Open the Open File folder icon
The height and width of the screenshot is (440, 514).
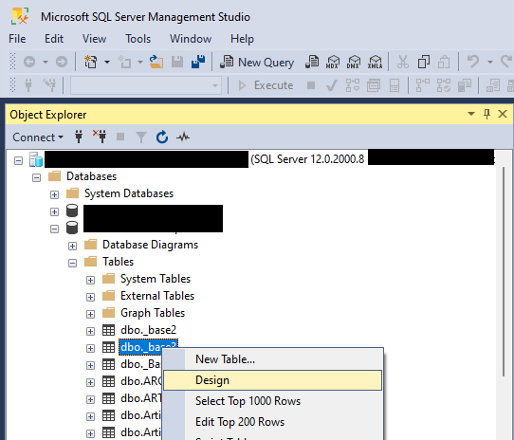point(156,62)
